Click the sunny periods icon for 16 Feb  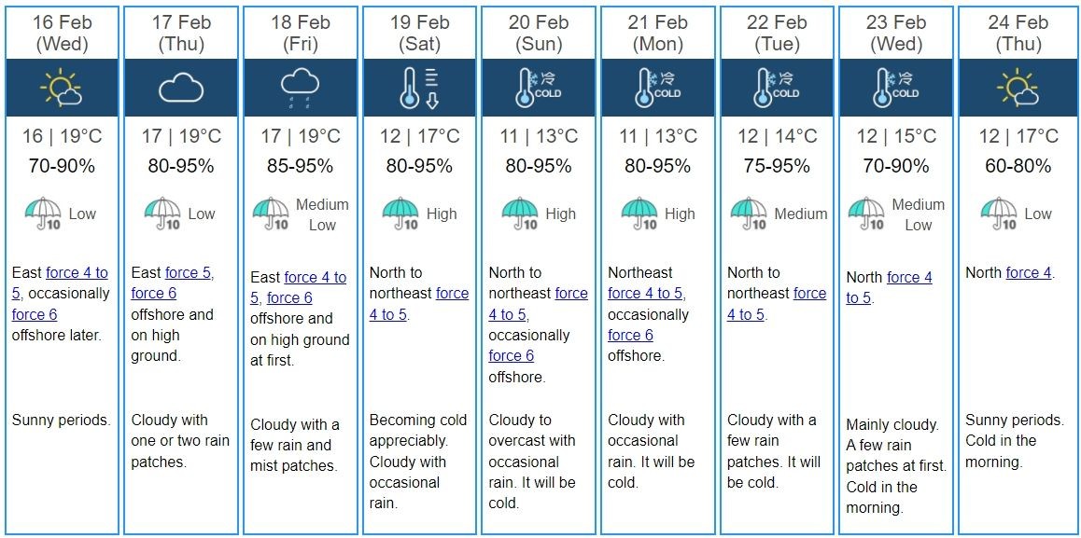click(62, 88)
